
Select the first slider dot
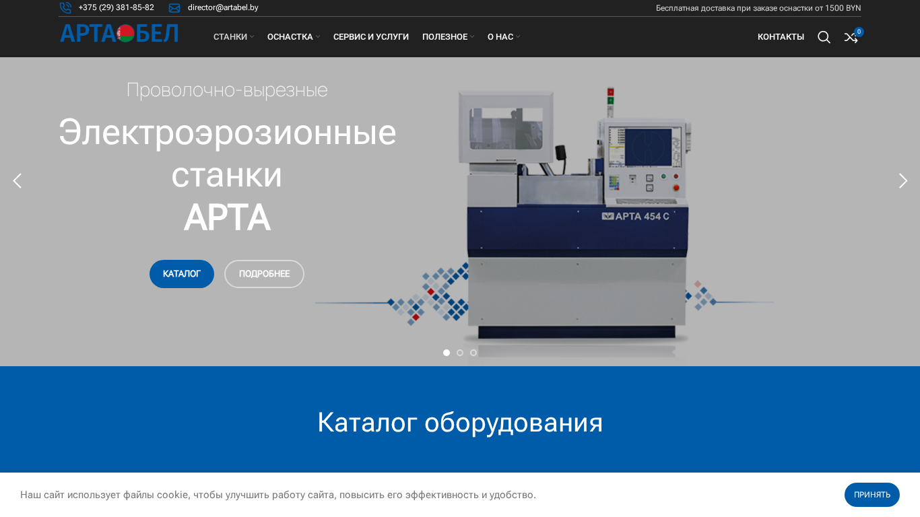[447, 353]
